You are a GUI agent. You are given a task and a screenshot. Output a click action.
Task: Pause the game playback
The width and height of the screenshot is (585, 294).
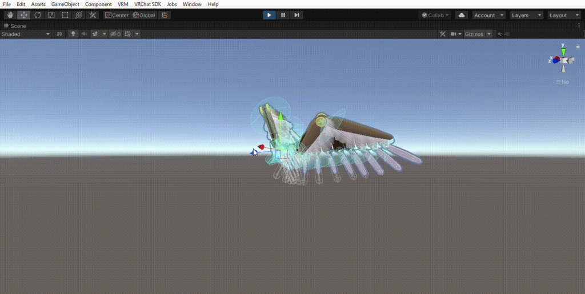pos(283,15)
